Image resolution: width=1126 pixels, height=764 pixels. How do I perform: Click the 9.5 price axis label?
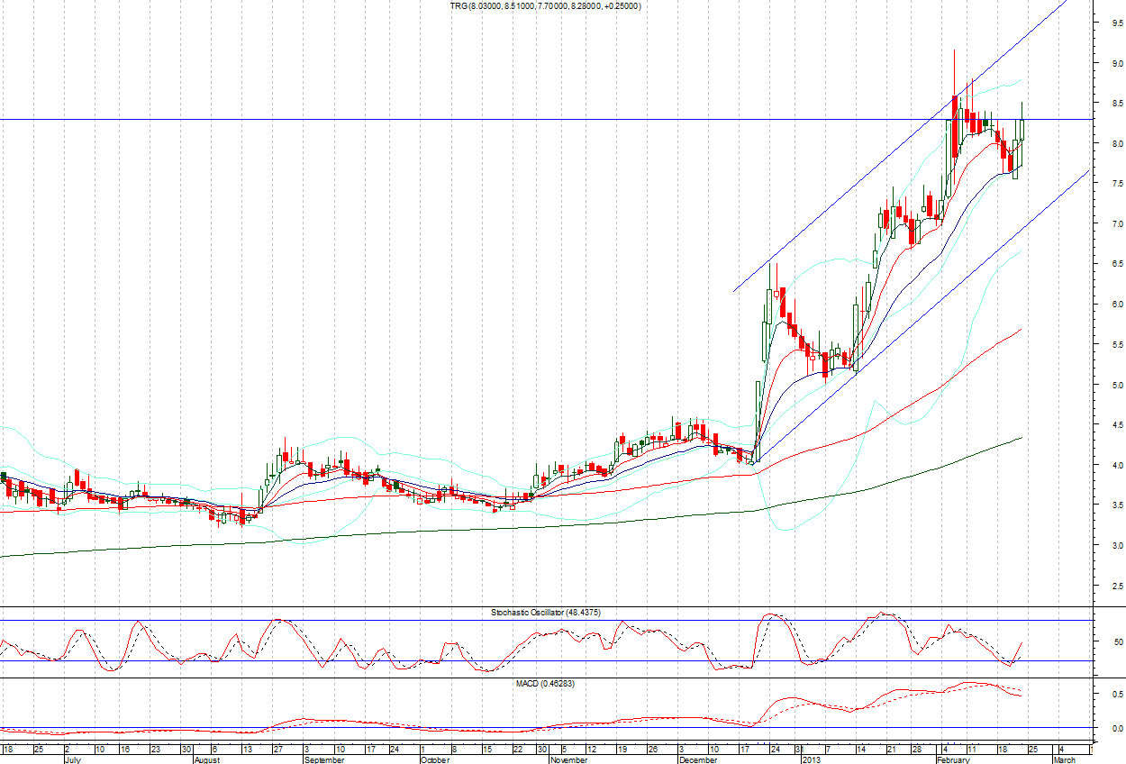[1116, 23]
